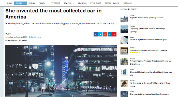The width and height of the screenshot is (178, 97).
Task: Expand the Reviews menu dropdown arrow
Action: pos(73,3)
